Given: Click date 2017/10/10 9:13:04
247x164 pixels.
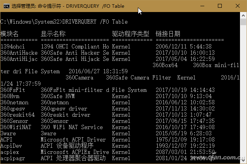Looking at the screenshot, I should pos(184,96).
